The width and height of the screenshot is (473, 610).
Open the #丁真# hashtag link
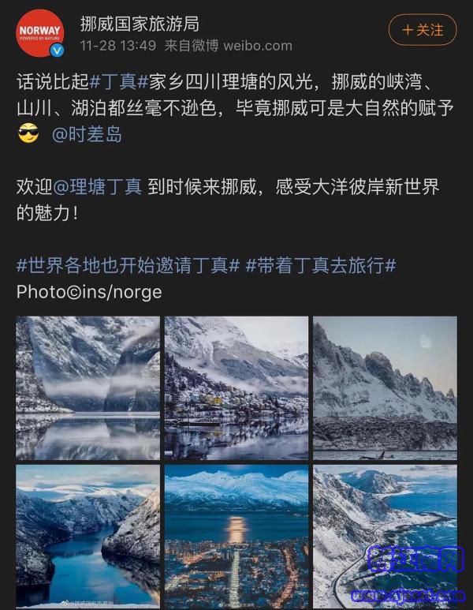[119, 82]
